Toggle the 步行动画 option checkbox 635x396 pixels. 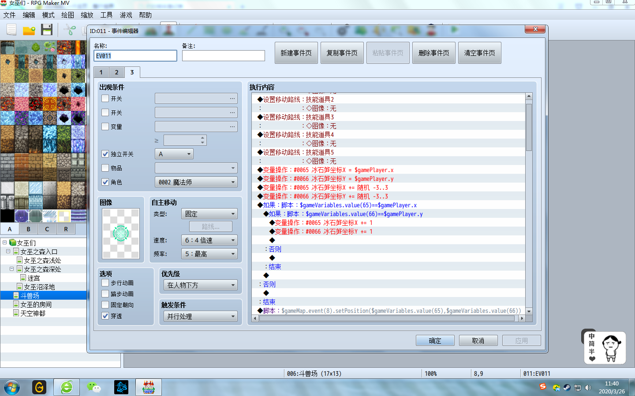tap(105, 283)
